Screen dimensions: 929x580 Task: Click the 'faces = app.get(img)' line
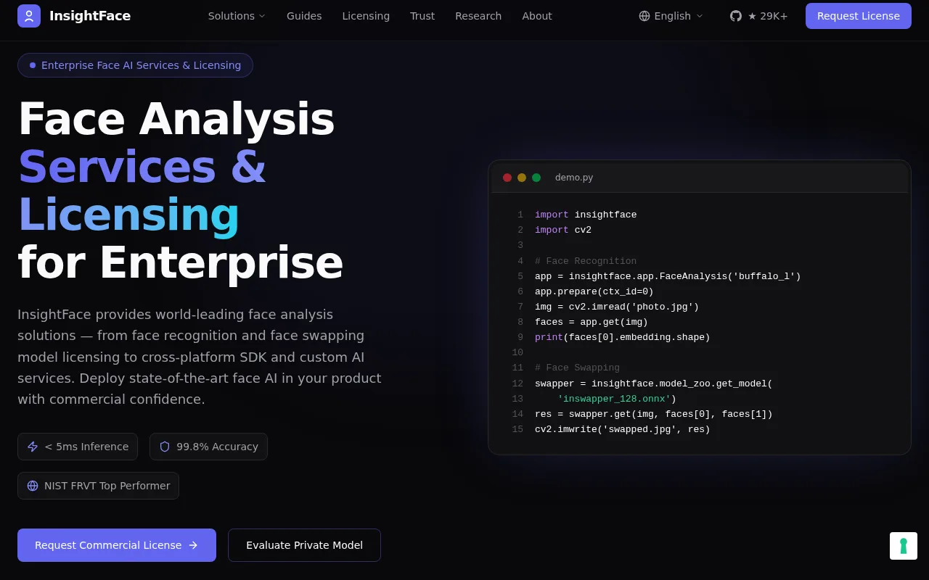592,322
